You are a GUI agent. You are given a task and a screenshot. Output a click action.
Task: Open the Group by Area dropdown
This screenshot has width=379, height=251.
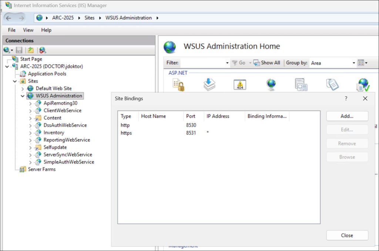[x=353, y=63]
